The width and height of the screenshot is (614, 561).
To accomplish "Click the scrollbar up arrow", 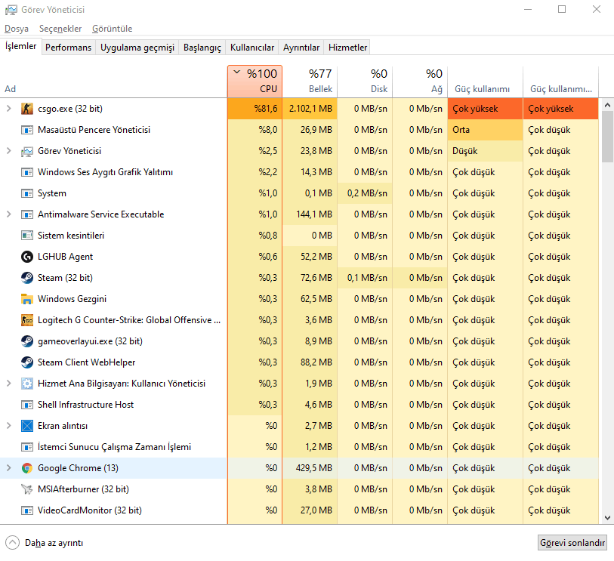I will (607, 105).
